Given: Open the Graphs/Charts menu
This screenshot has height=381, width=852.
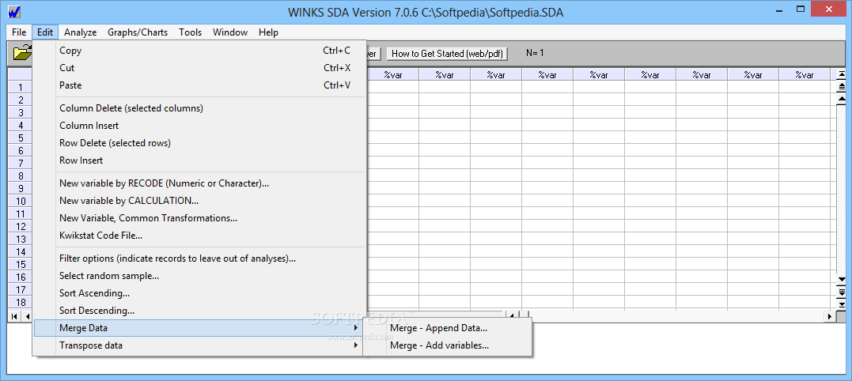Looking at the screenshot, I should click(x=138, y=32).
